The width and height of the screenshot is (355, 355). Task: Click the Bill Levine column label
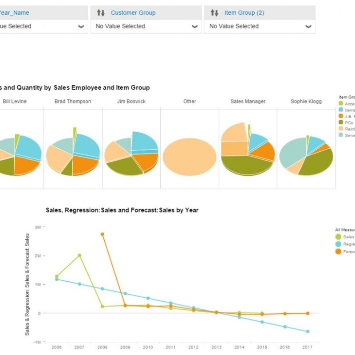(15, 102)
